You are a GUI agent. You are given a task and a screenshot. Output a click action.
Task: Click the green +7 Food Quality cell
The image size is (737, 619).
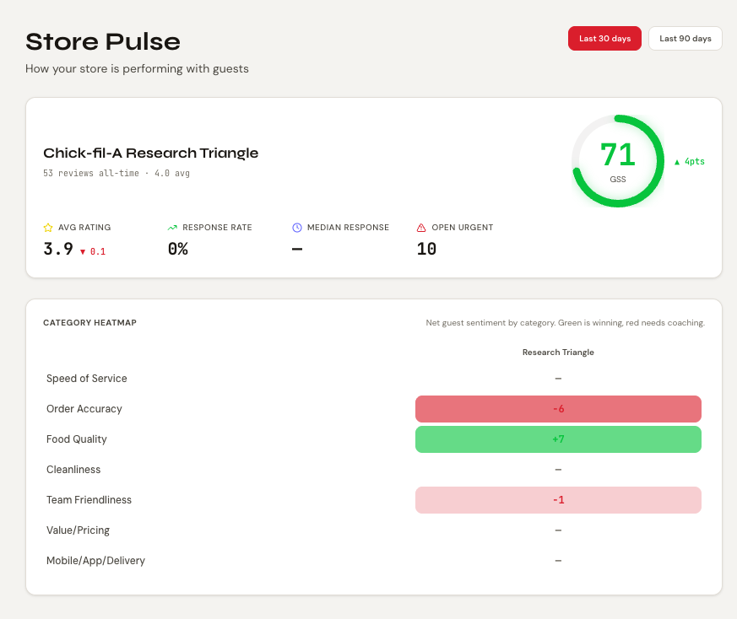[558, 439]
